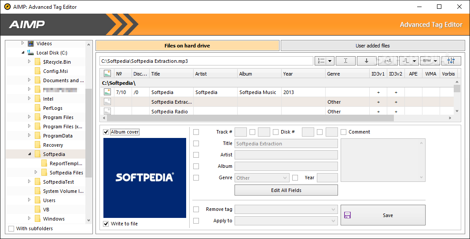
Task: Click the cover art column header icon
Action: (x=107, y=73)
